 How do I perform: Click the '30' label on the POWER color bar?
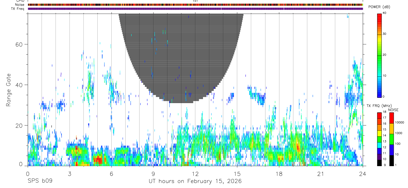384,34
